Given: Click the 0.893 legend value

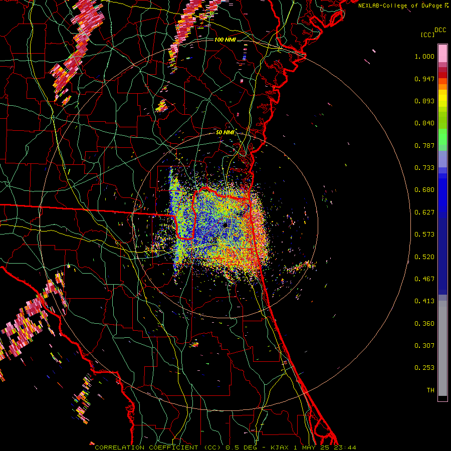Looking at the screenshot, I should [x=424, y=101].
